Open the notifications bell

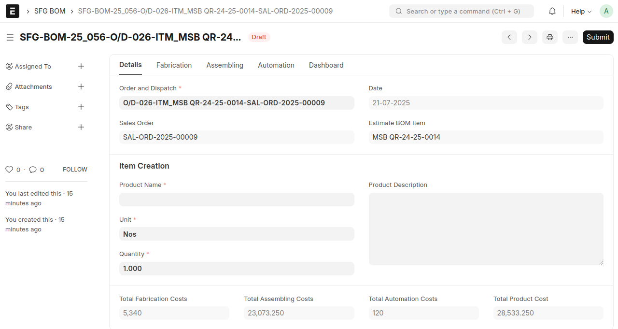pos(552,11)
